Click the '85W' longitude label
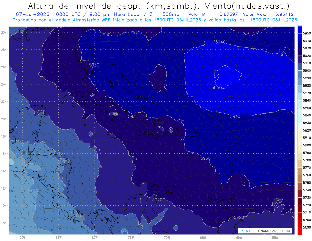This screenshot has height=241, width=312. click(x=58, y=237)
